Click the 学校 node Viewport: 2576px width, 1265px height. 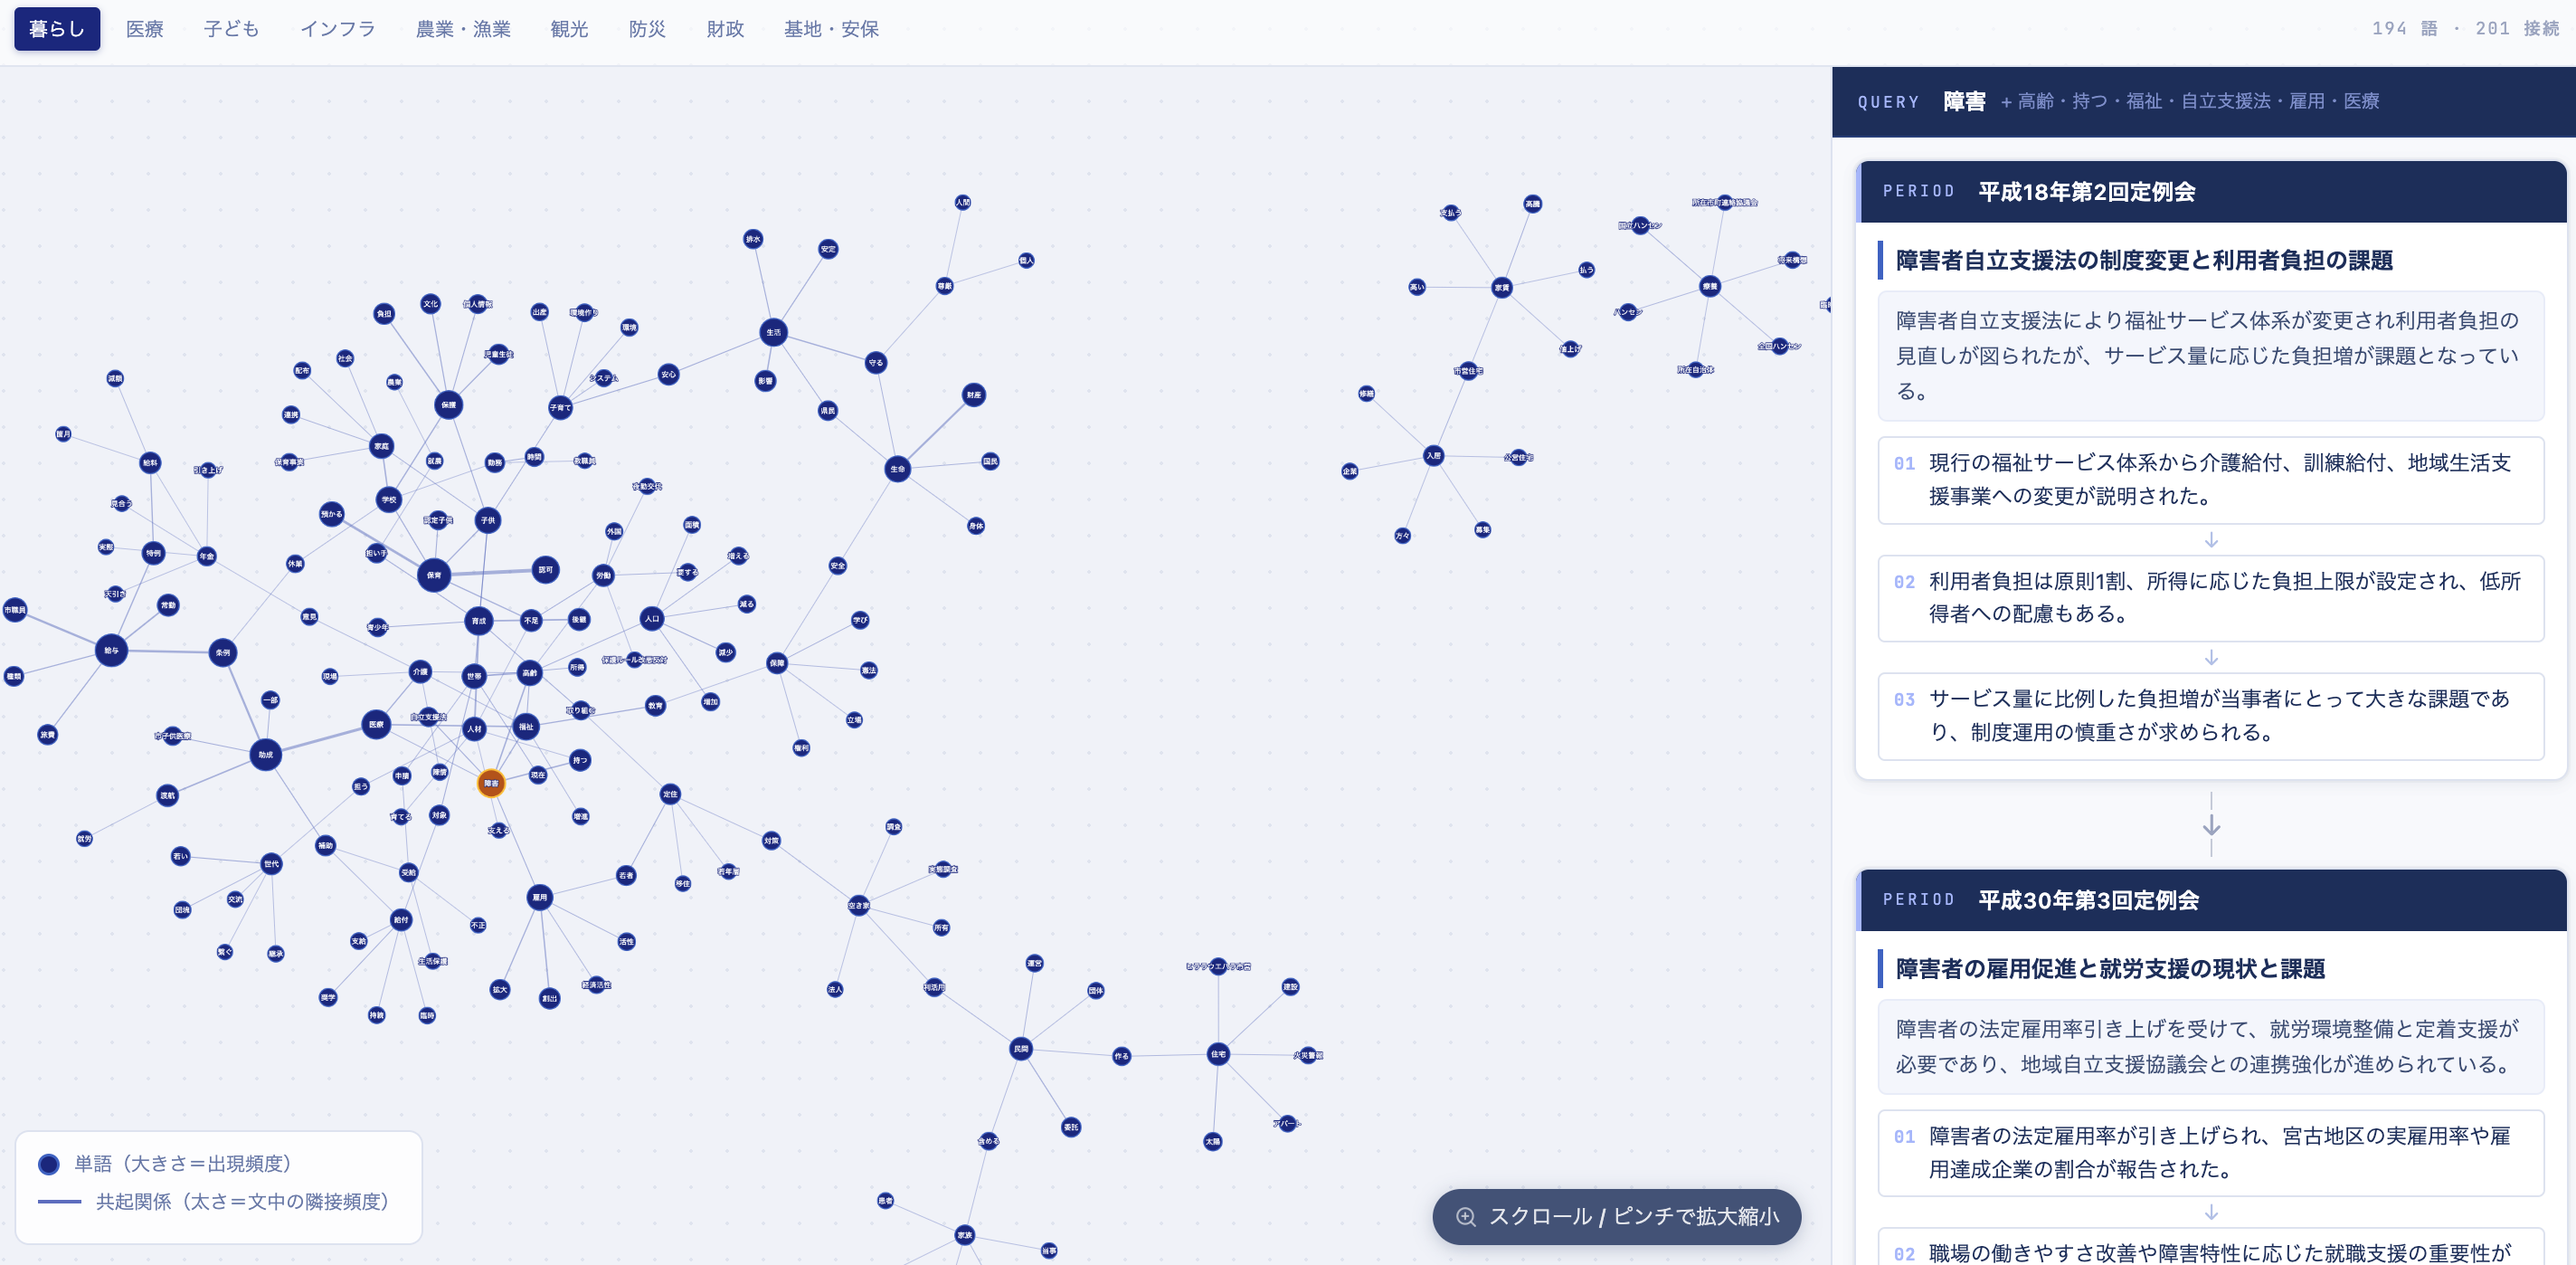coord(389,499)
